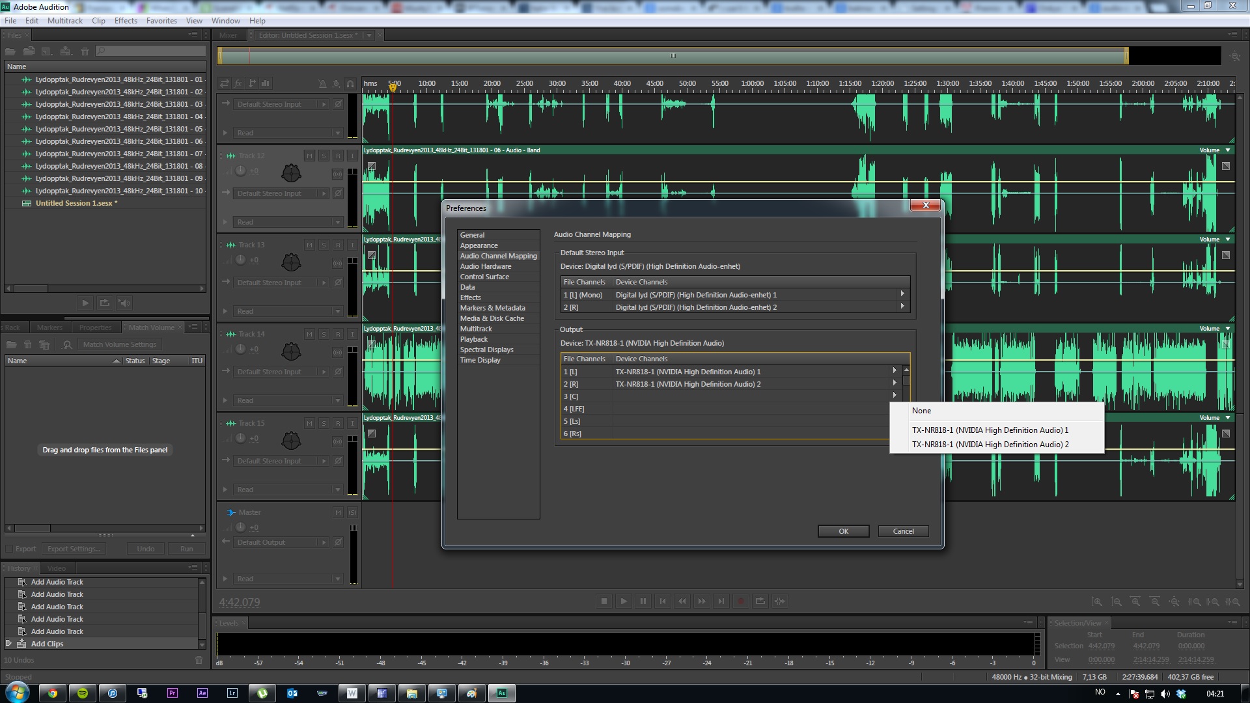Arm Track 12 for record with R
The height and width of the screenshot is (703, 1250).
[x=338, y=156]
